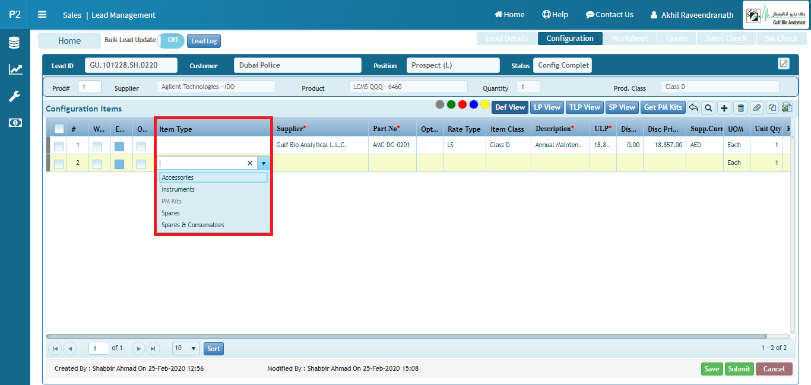Go to next page of grid

click(x=138, y=349)
